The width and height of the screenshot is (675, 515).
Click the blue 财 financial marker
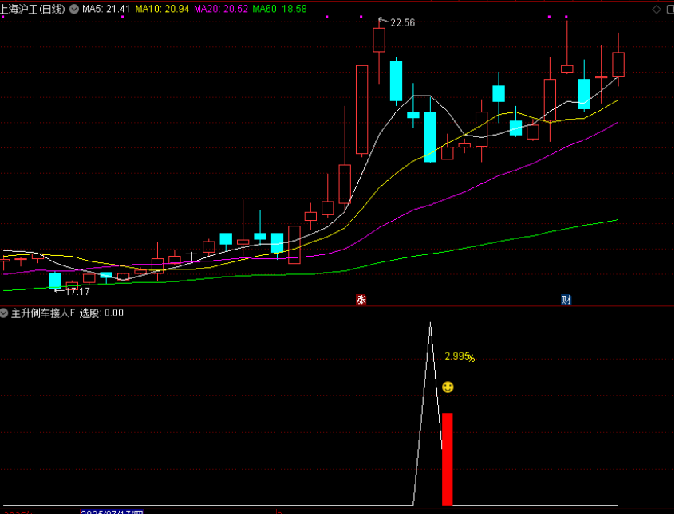click(566, 300)
